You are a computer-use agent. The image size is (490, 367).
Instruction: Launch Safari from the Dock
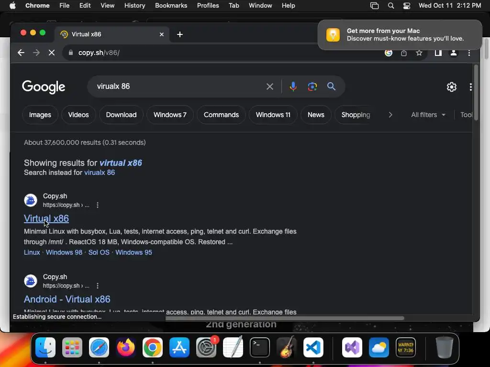pos(99,347)
